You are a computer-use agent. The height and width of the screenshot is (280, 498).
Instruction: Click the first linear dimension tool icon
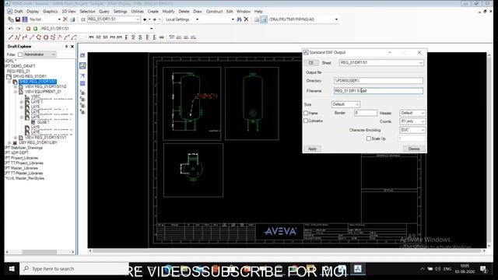tap(91, 37)
